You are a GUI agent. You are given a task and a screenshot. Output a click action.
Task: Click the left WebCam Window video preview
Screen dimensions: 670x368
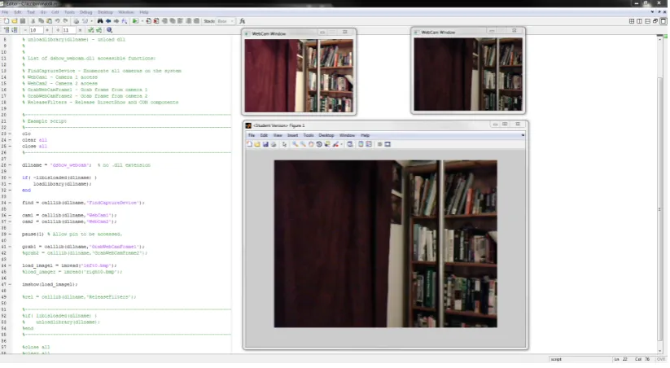299,76
